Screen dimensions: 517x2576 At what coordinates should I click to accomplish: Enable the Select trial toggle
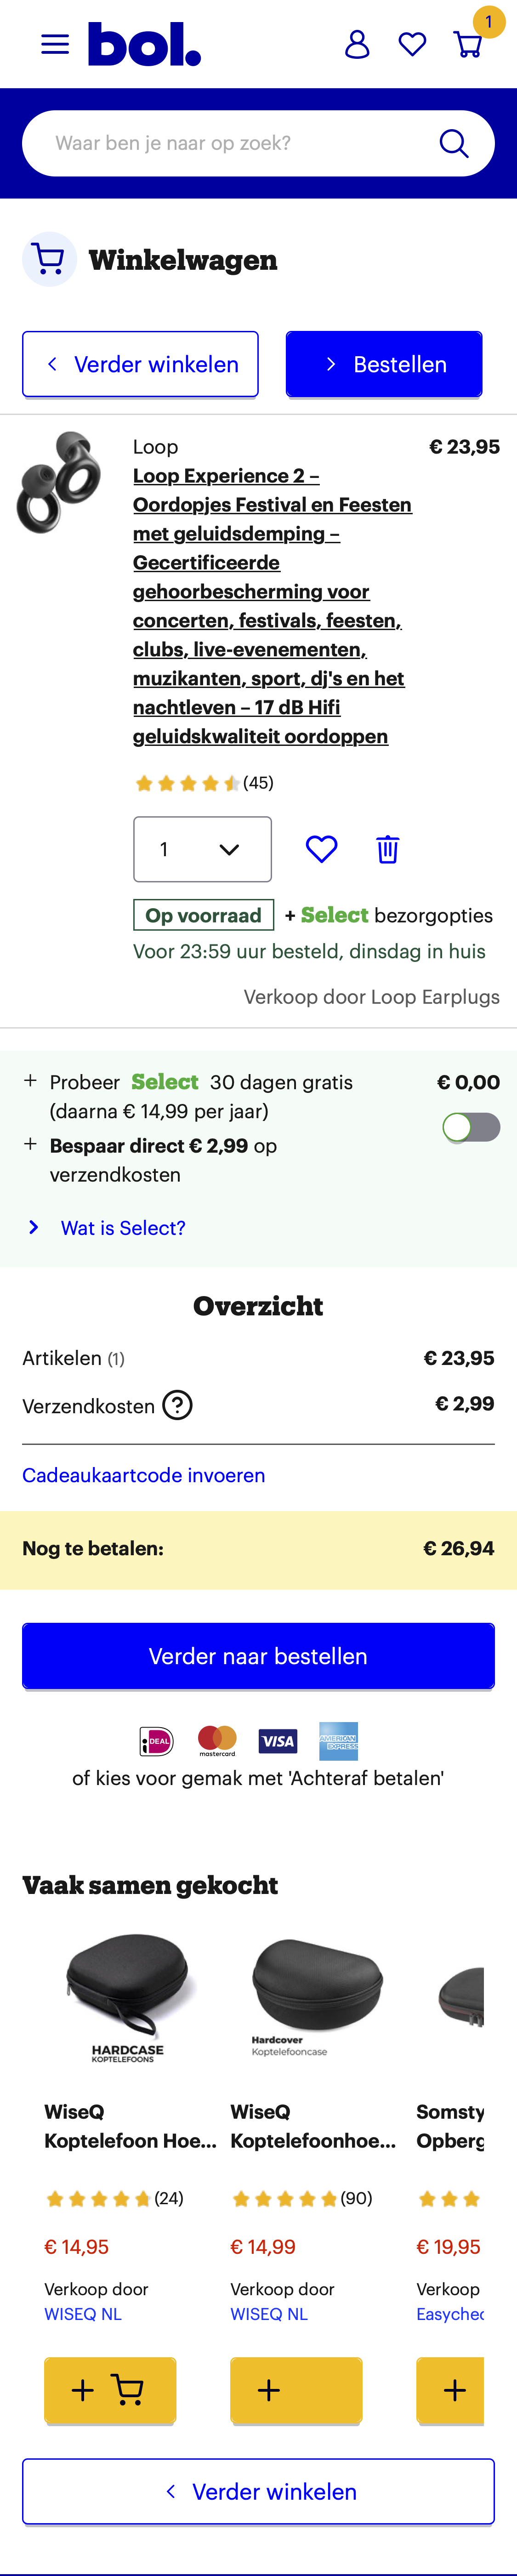click(471, 1127)
